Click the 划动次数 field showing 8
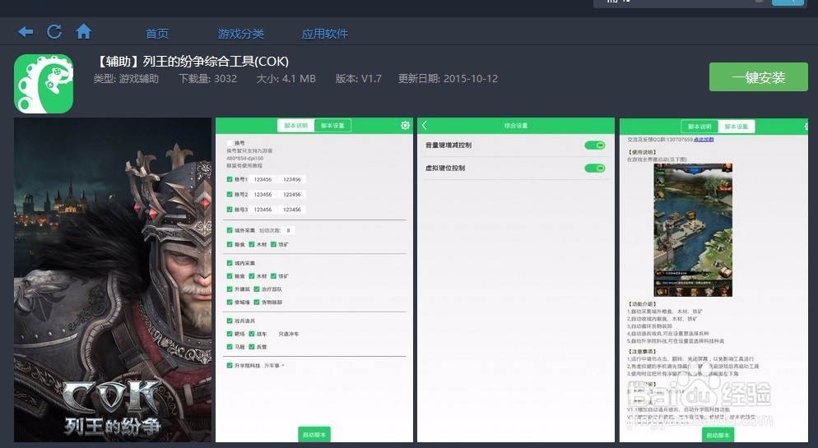The height and width of the screenshot is (448, 818). [x=289, y=230]
